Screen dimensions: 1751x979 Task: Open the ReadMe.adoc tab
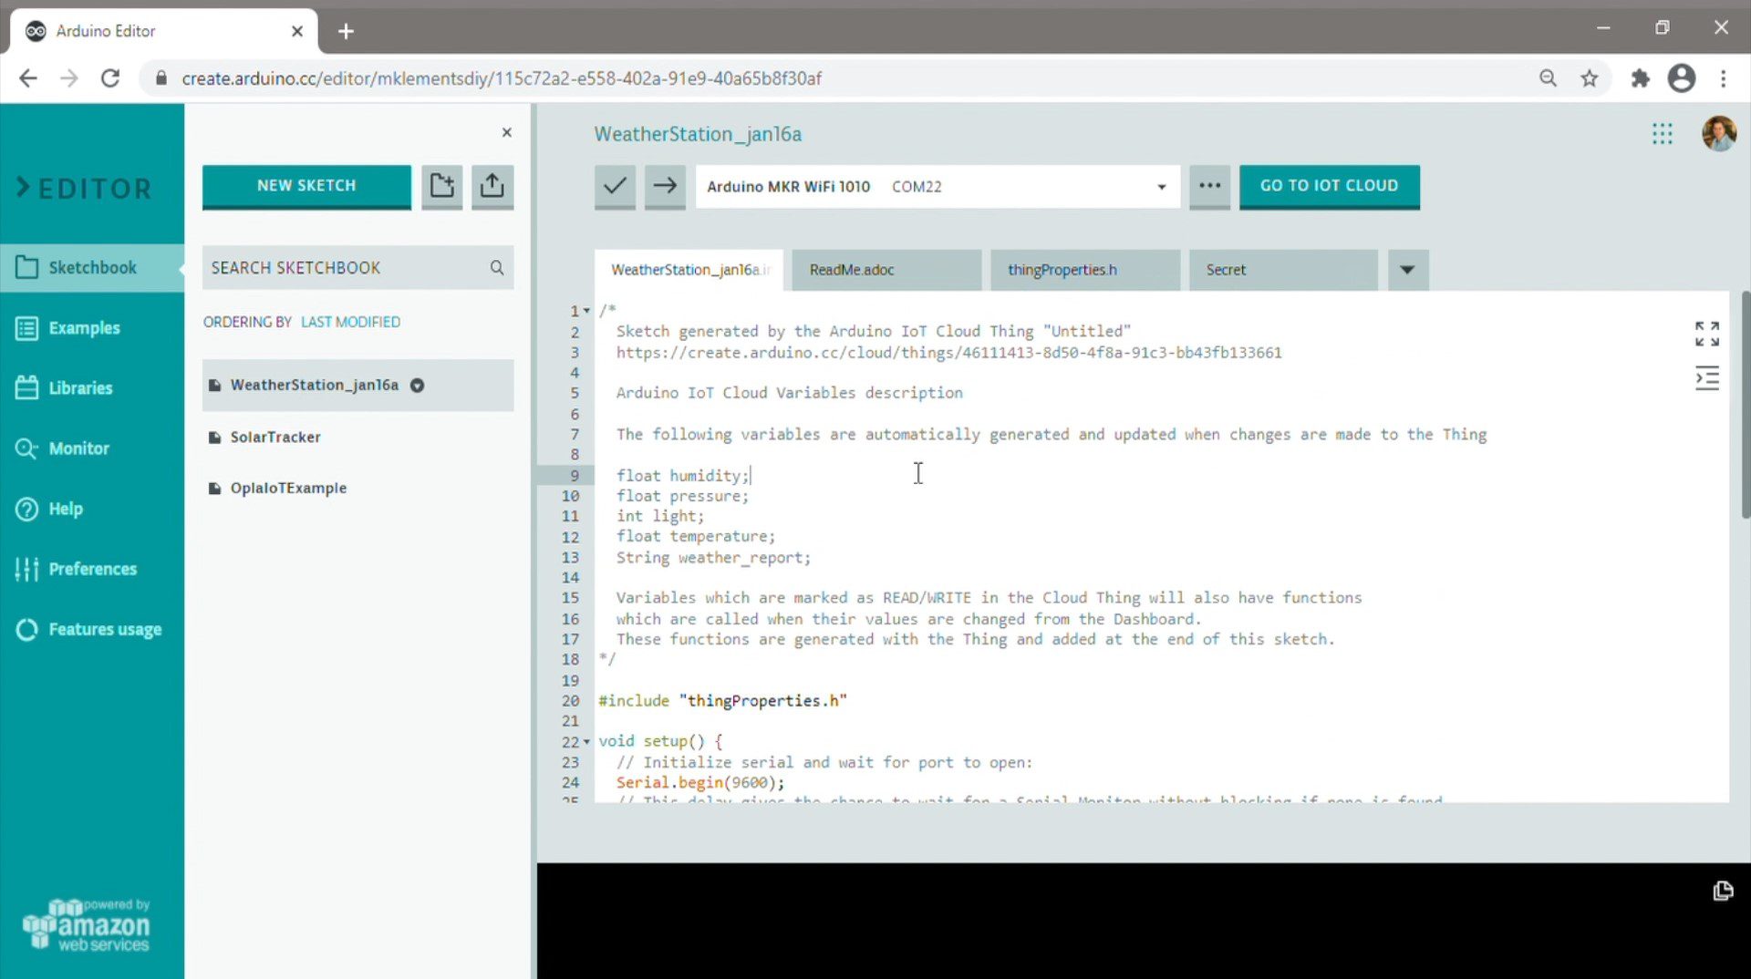(852, 270)
